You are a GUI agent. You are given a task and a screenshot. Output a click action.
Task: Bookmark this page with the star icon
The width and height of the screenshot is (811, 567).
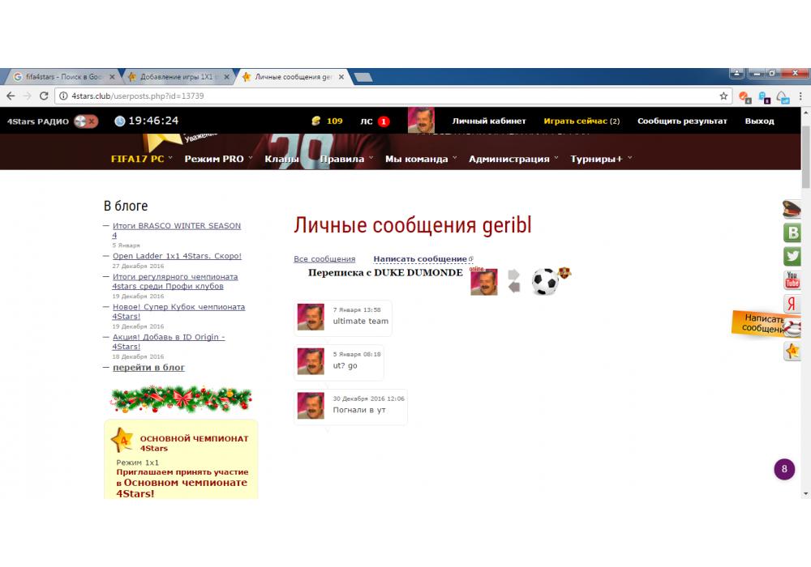point(723,96)
